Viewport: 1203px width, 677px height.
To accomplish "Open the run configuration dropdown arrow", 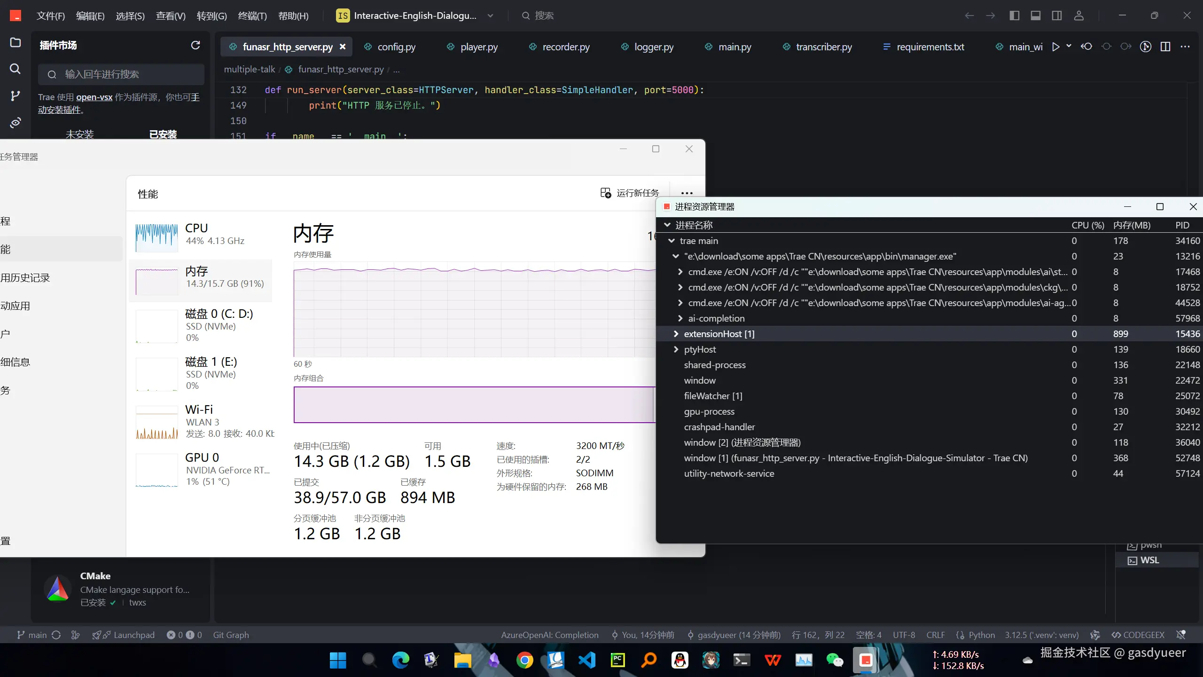I will point(1069,47).
